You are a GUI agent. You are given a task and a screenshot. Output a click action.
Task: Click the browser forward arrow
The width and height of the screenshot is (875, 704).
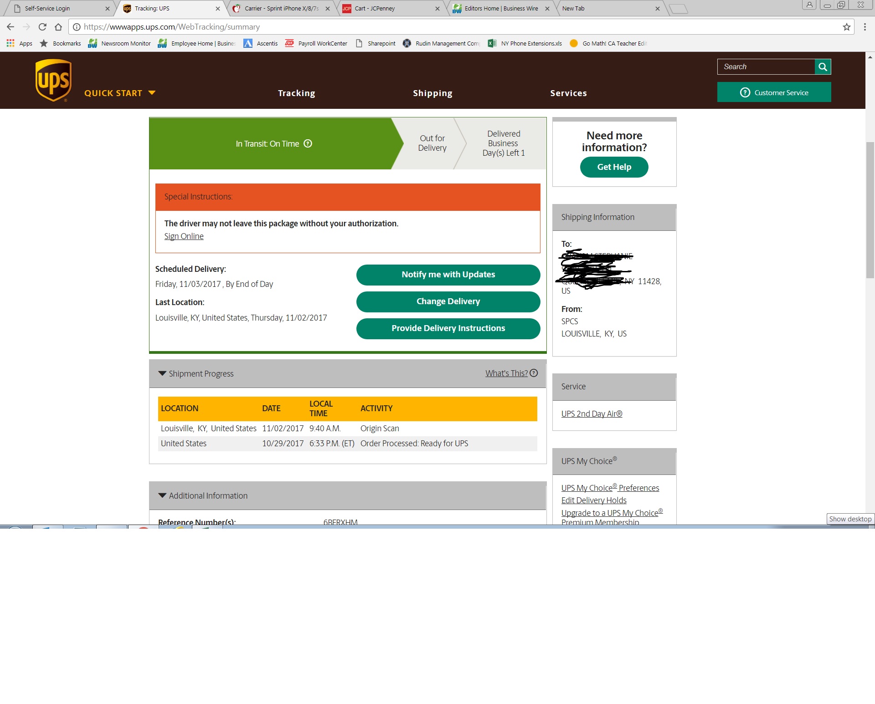26,27
